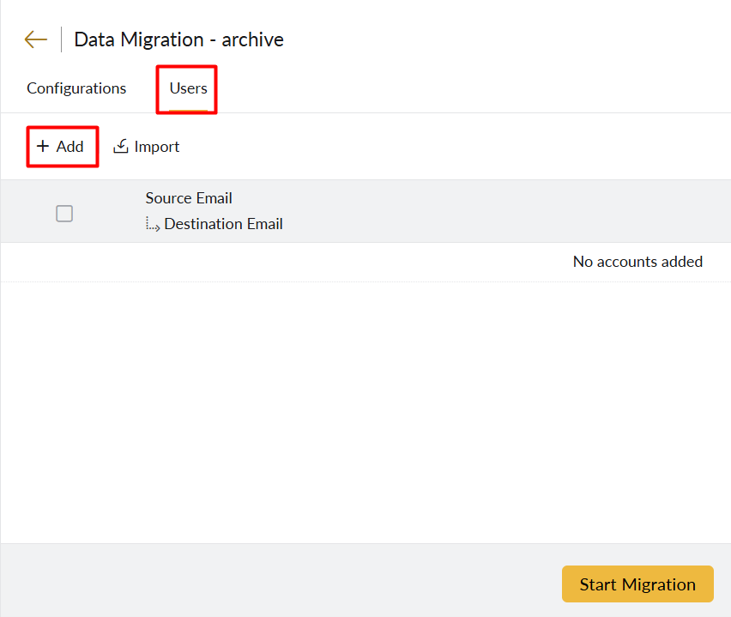Click the Import tray arrow icon

tap(121, 146)
